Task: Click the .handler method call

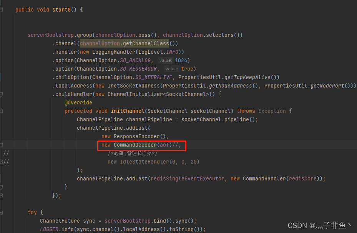Action: tap(66, 52)
